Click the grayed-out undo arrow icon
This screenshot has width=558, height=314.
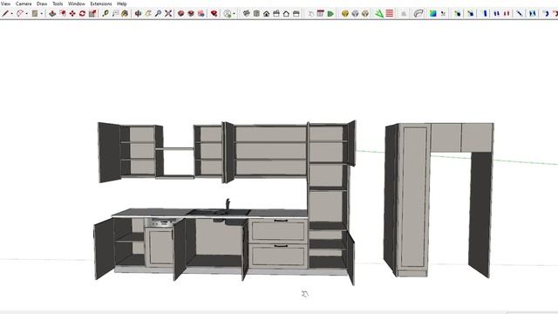click(x=311, y=14)
